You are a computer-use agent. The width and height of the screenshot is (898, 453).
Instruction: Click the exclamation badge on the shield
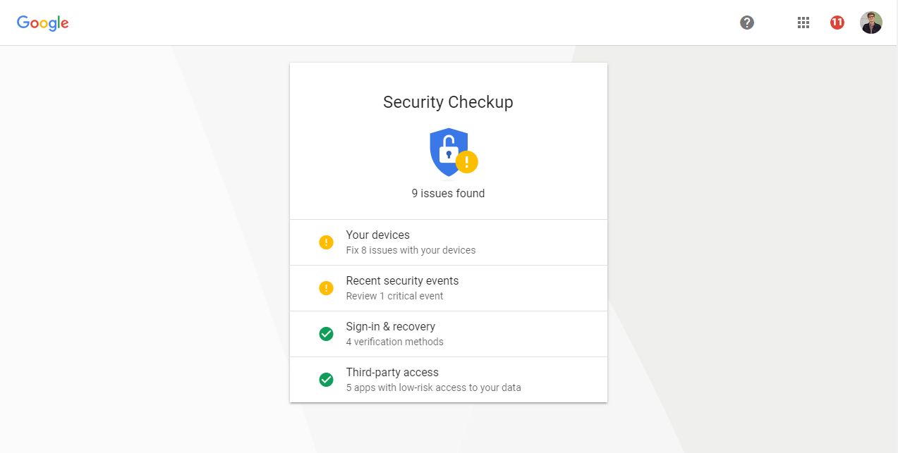point(466,162)
